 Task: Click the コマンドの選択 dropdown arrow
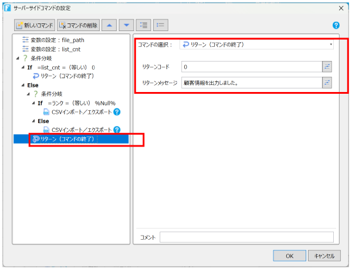(331, 45)
